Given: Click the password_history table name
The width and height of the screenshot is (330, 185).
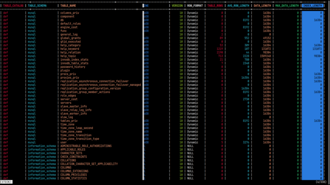Looking at the screenshot, I should pos(73,67).
